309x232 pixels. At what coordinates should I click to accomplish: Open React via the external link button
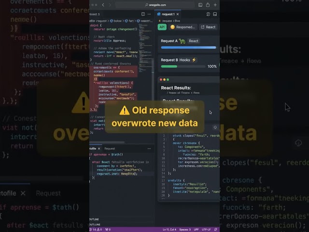click(208, 27)
